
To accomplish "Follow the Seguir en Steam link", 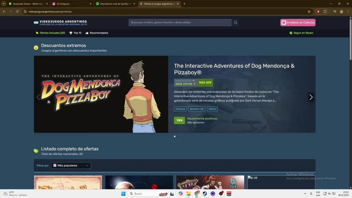I will pyautogui.click(x=301, y=33).
